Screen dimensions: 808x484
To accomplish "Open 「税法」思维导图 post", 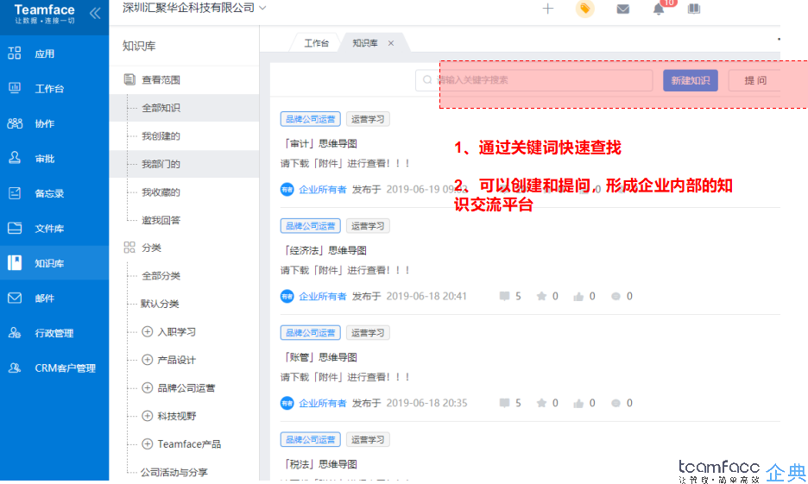I will pyautogui.click(x=320, y=464).
